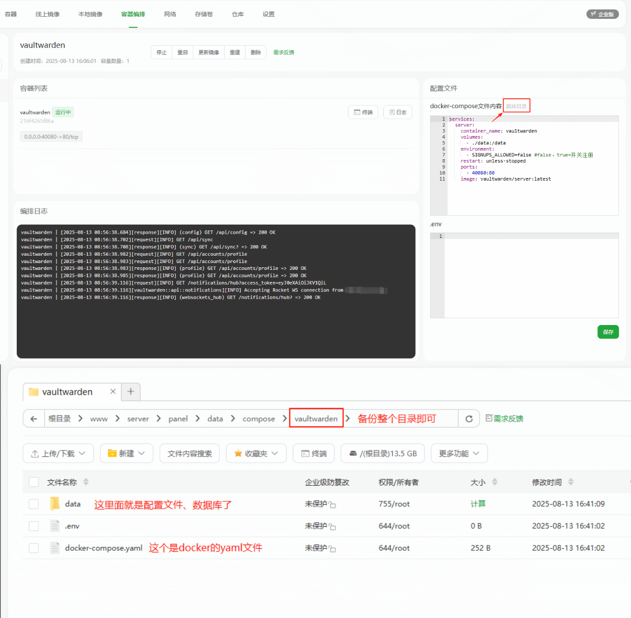This screenshot has height=618, width=631.
Task: Click the data folder icon
Action: pos(55,504)
